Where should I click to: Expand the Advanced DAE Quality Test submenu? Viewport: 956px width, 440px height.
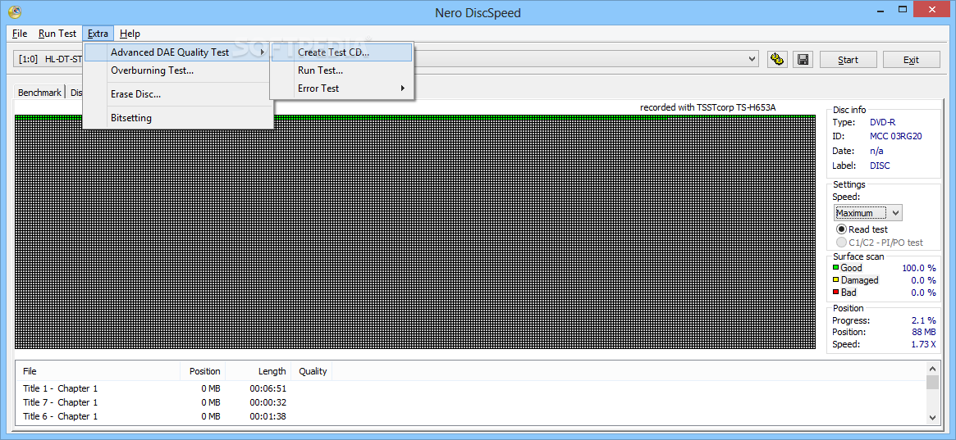(x=177, y=52)
